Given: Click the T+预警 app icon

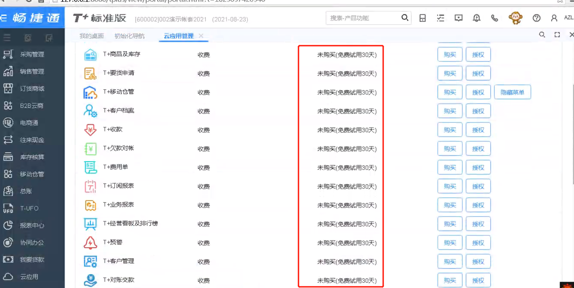Looking at the screenshot, I should tap(90, 243).
